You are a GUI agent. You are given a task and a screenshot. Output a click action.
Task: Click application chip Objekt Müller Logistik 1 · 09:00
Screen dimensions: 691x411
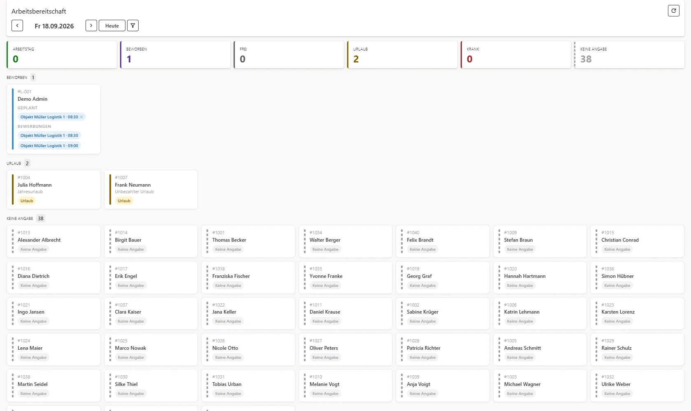(49, 145)
